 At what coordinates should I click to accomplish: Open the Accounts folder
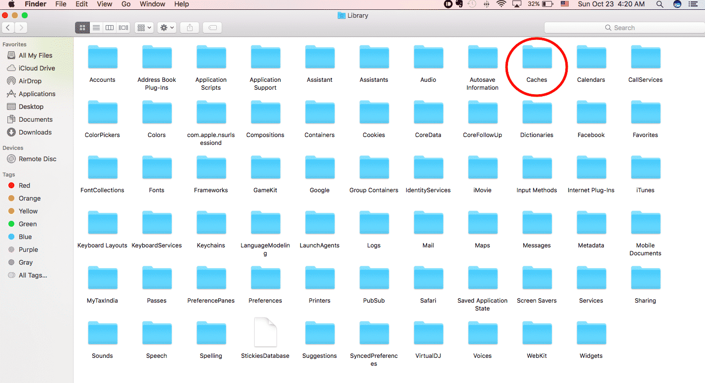[x=102, y=57]
